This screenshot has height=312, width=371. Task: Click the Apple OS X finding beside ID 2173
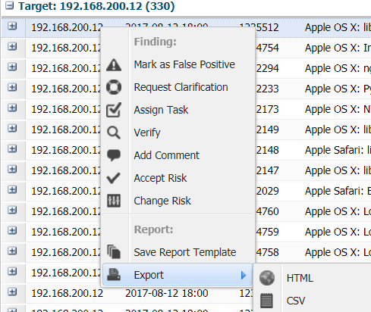(x=338, y=109)
